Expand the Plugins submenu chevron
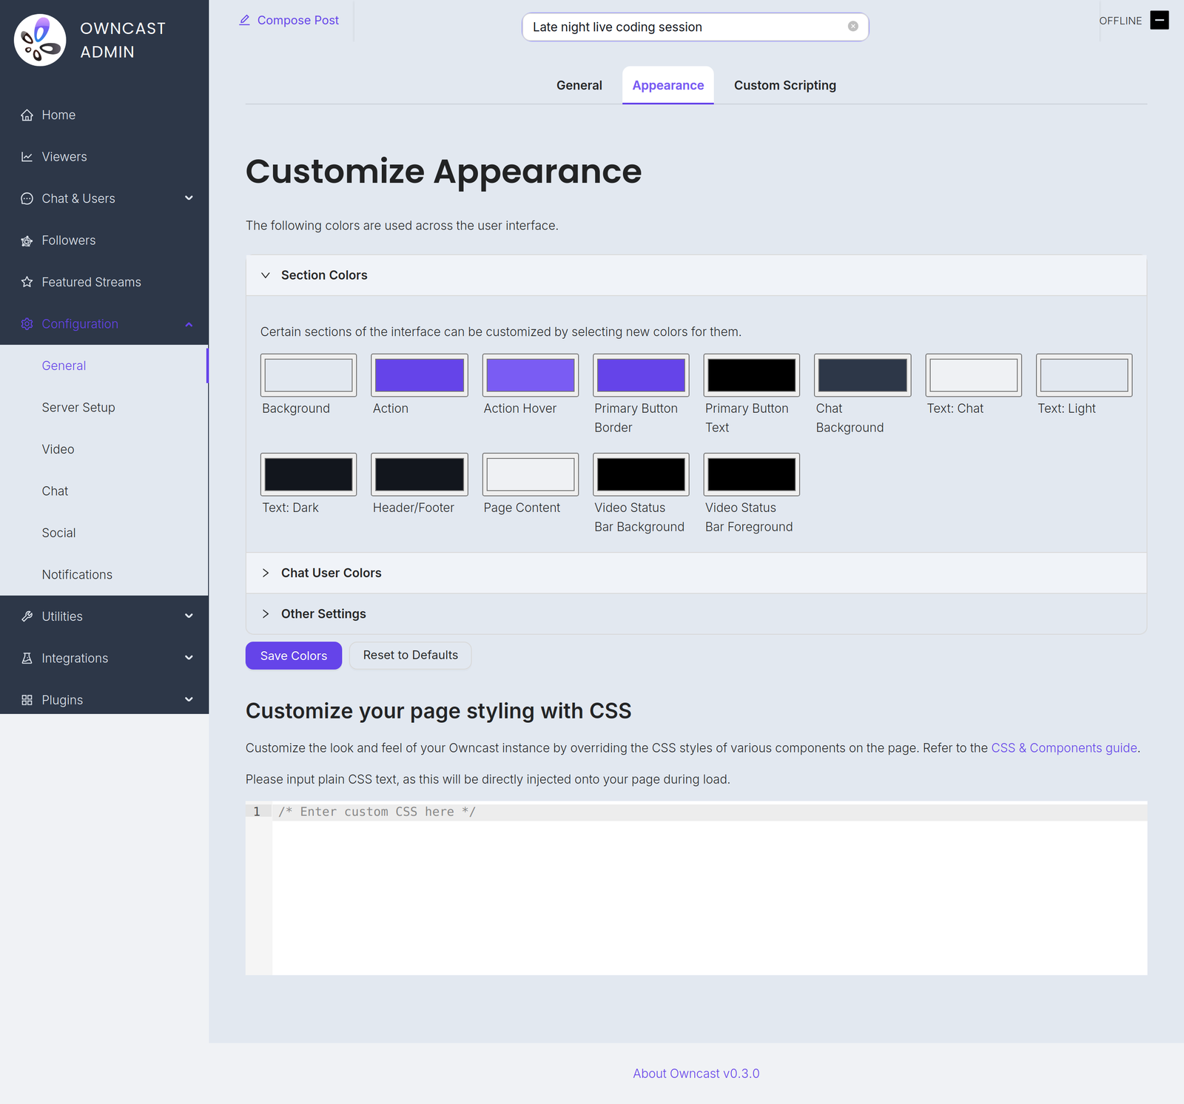The width and height of the screenshot is (1184, 1104). 189,700
